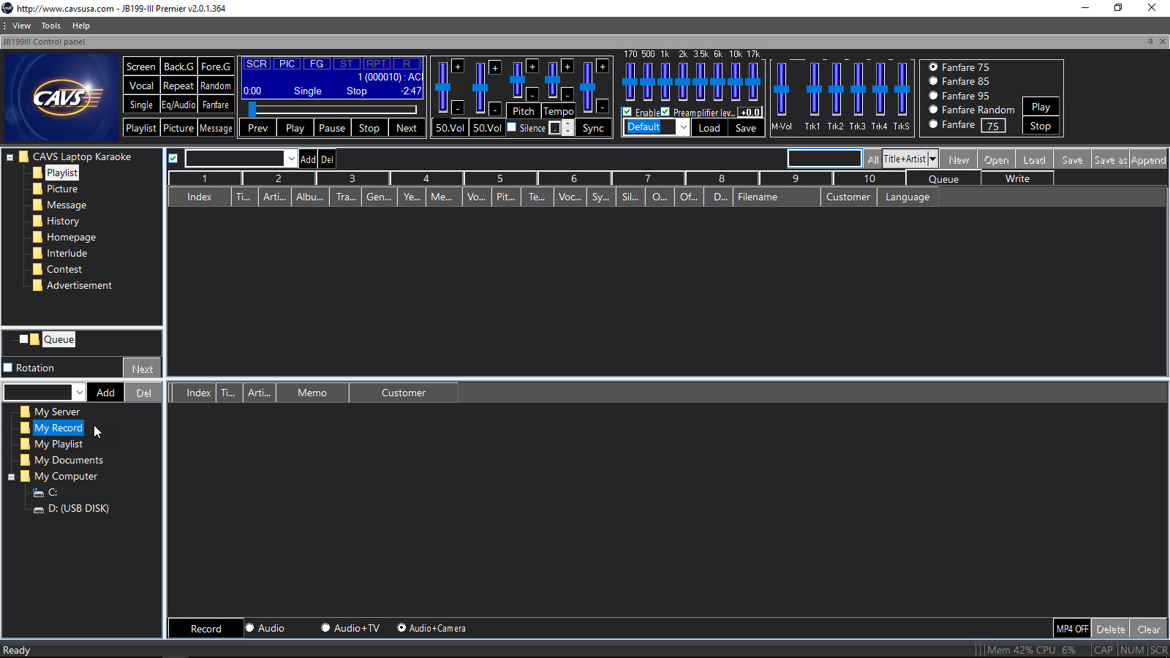
Task: Collapse the CAVS Laptop Karaoke tree
Action: pos(10,157)
